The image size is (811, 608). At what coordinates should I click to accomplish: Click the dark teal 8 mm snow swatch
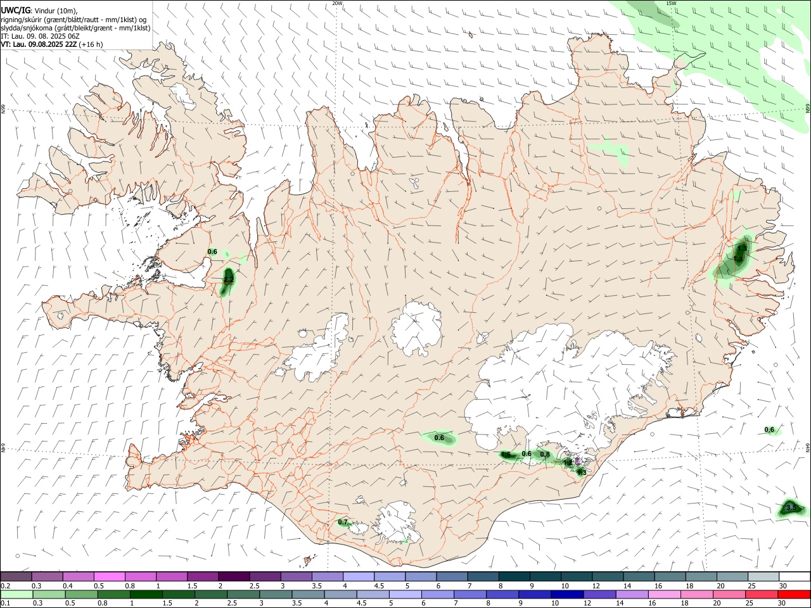(x=514, y=576)
